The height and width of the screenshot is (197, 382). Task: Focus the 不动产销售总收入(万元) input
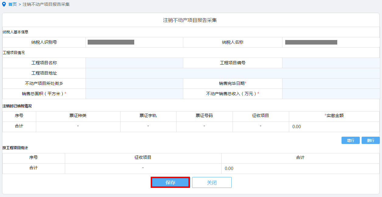(331, 94)
